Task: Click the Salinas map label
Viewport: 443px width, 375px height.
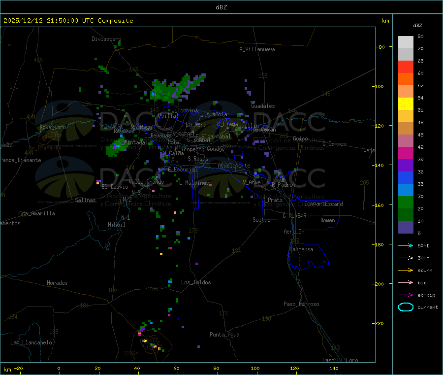Action: pos(85,200)
